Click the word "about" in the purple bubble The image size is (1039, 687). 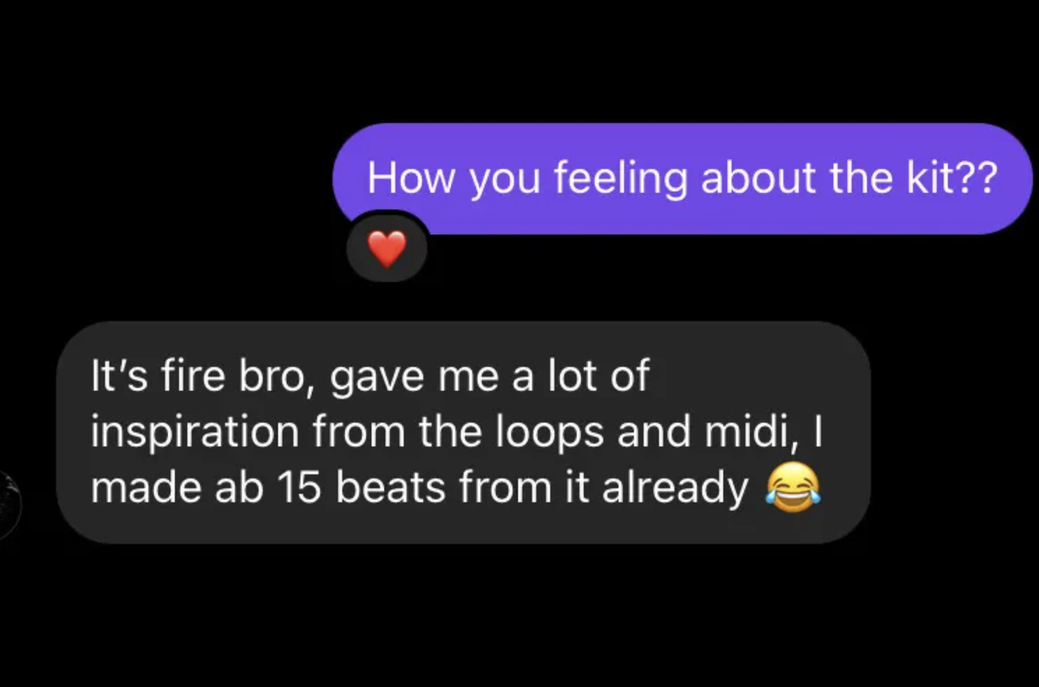pos(758,177)
